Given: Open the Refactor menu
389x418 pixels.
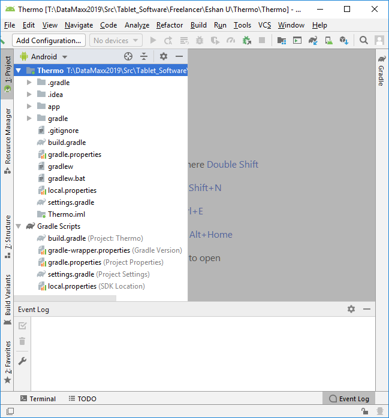Looking at the screenshot, I should (x=170, y=25).
